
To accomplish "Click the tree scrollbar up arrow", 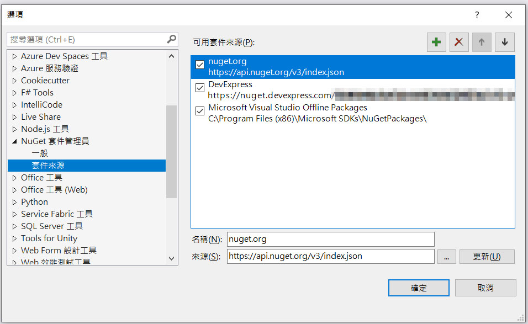I will click(x=171, y=56).
